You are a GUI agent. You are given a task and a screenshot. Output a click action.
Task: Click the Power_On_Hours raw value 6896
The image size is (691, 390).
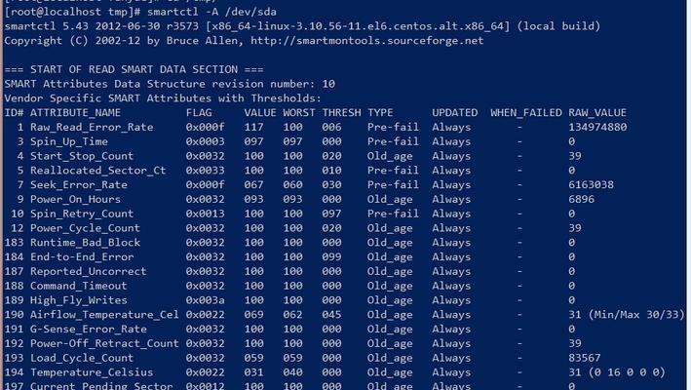[x=581, y=199]
